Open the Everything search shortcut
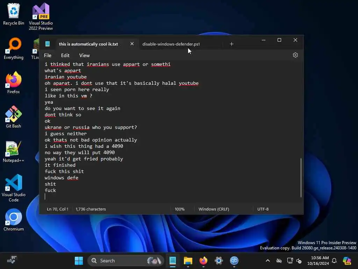This screenshot has height=269, width=358. pyautogui.click(x=14, y=48)
